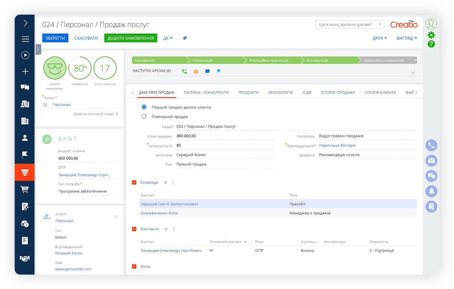Add a call in next steps
This screenshot has height=289, width=454.
click(x=184, y=71)
